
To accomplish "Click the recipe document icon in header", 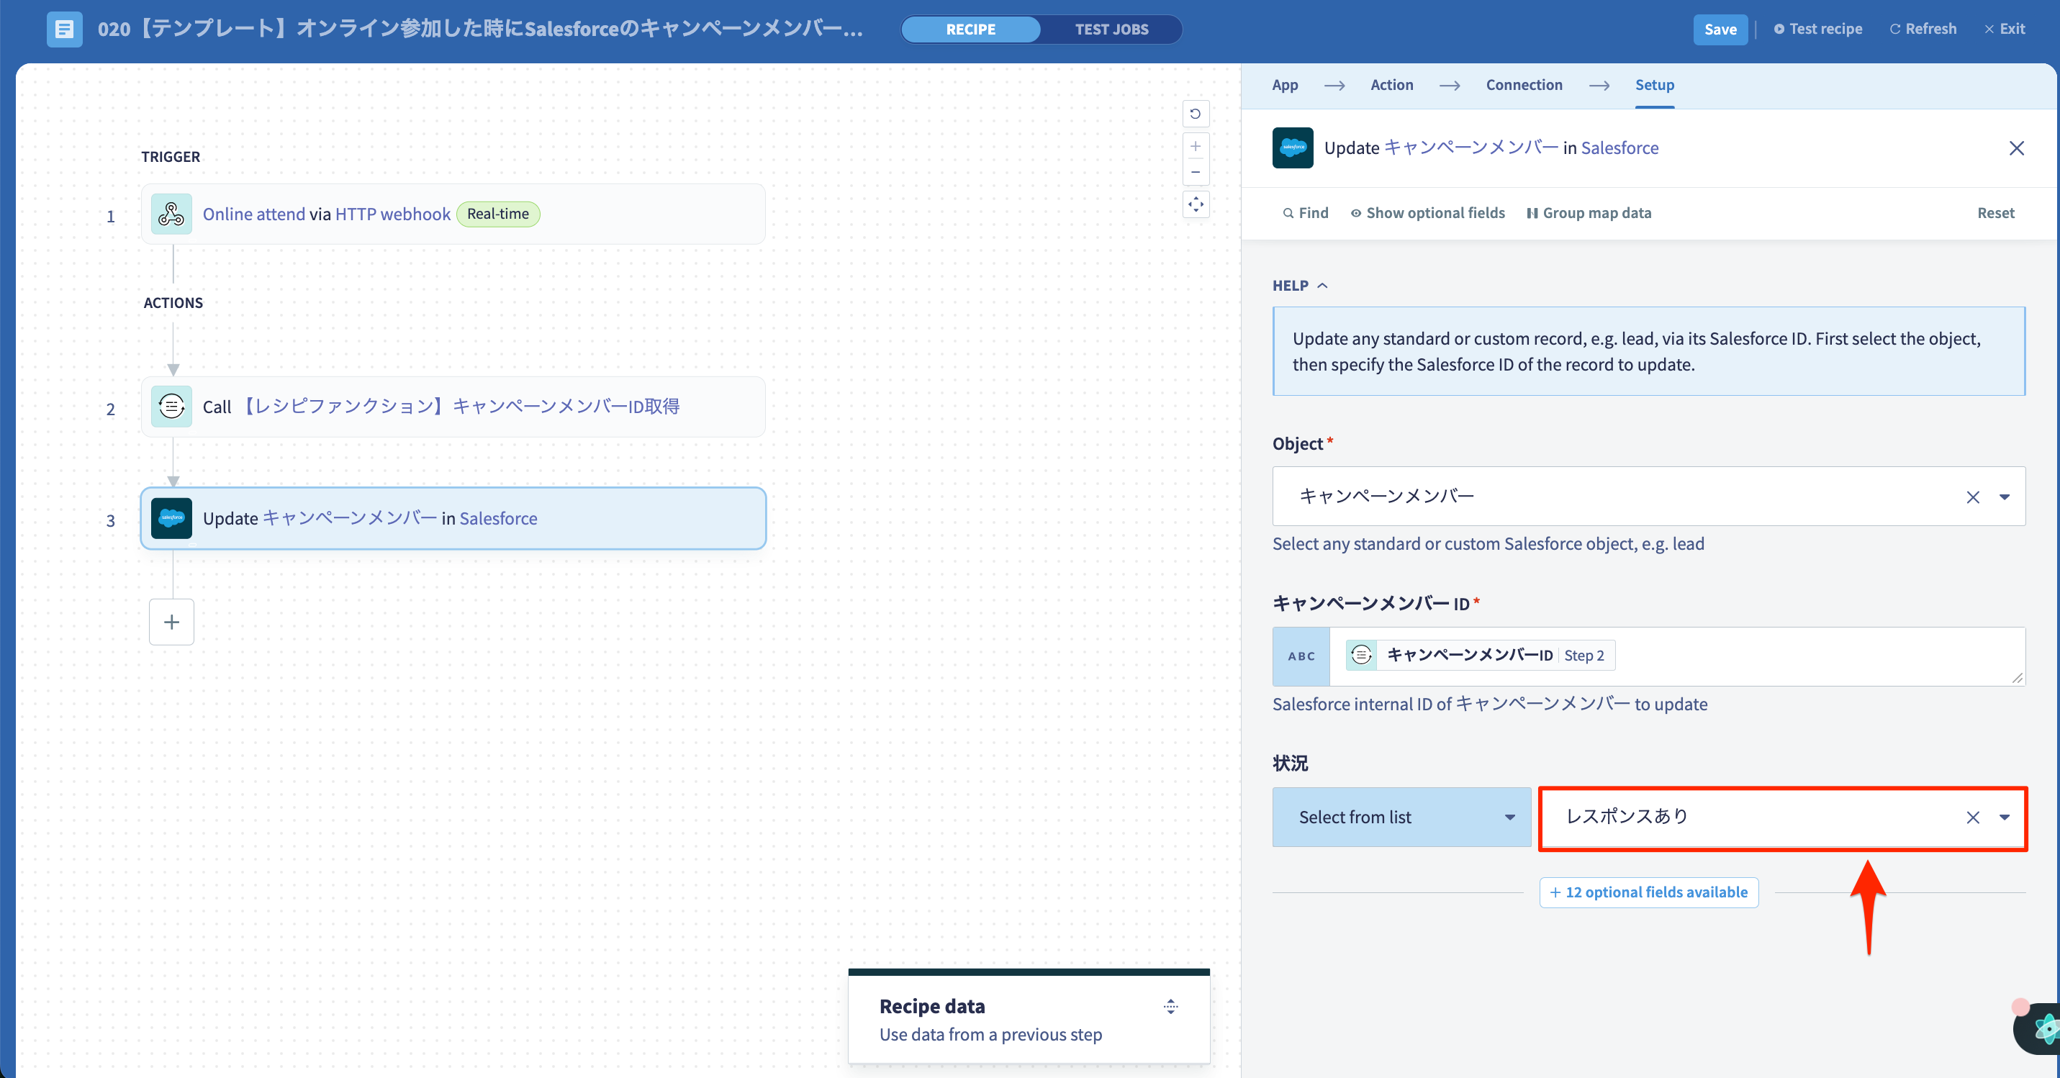I will pos(64,30).
